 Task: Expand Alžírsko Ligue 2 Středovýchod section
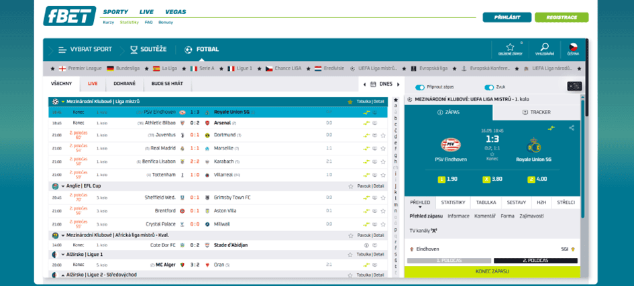pyautogui.click(x=63, y=275)
